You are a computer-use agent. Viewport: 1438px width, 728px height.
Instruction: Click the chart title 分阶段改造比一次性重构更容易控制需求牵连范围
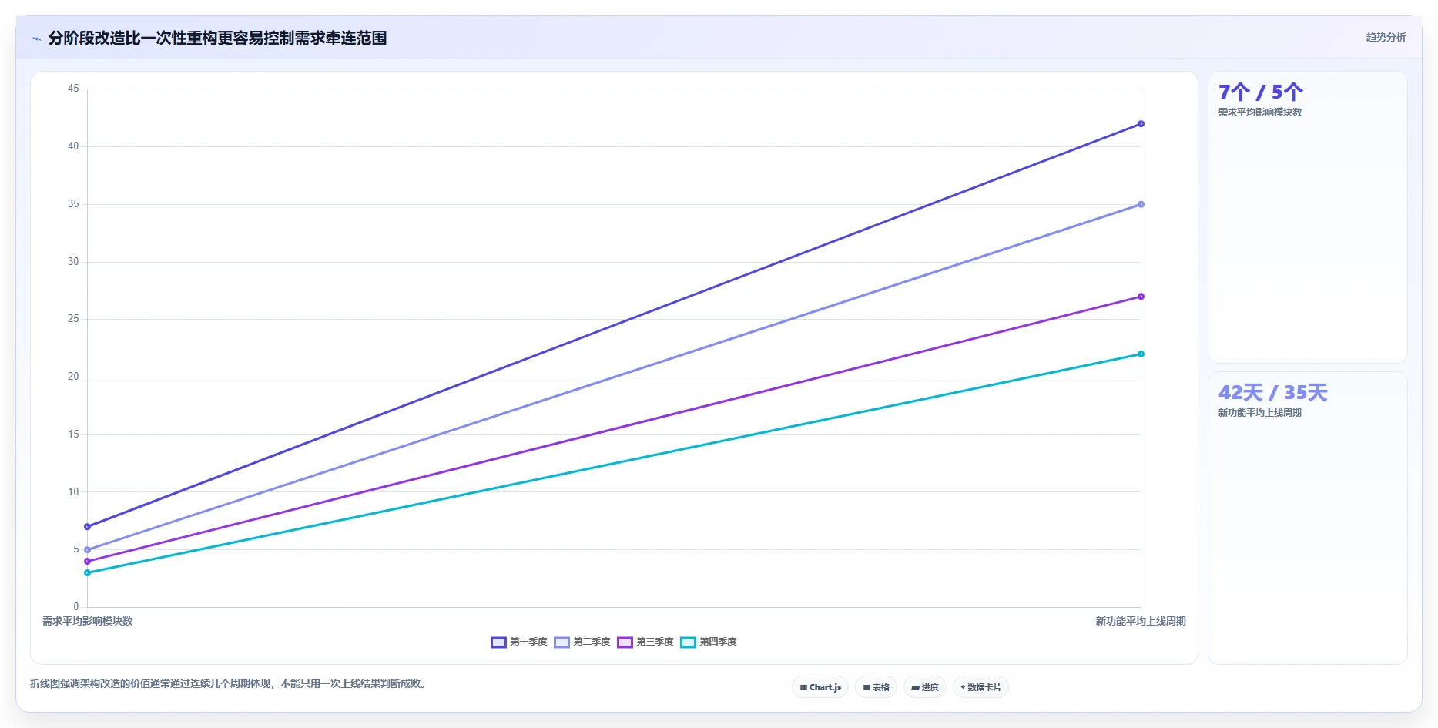(217, 39)
